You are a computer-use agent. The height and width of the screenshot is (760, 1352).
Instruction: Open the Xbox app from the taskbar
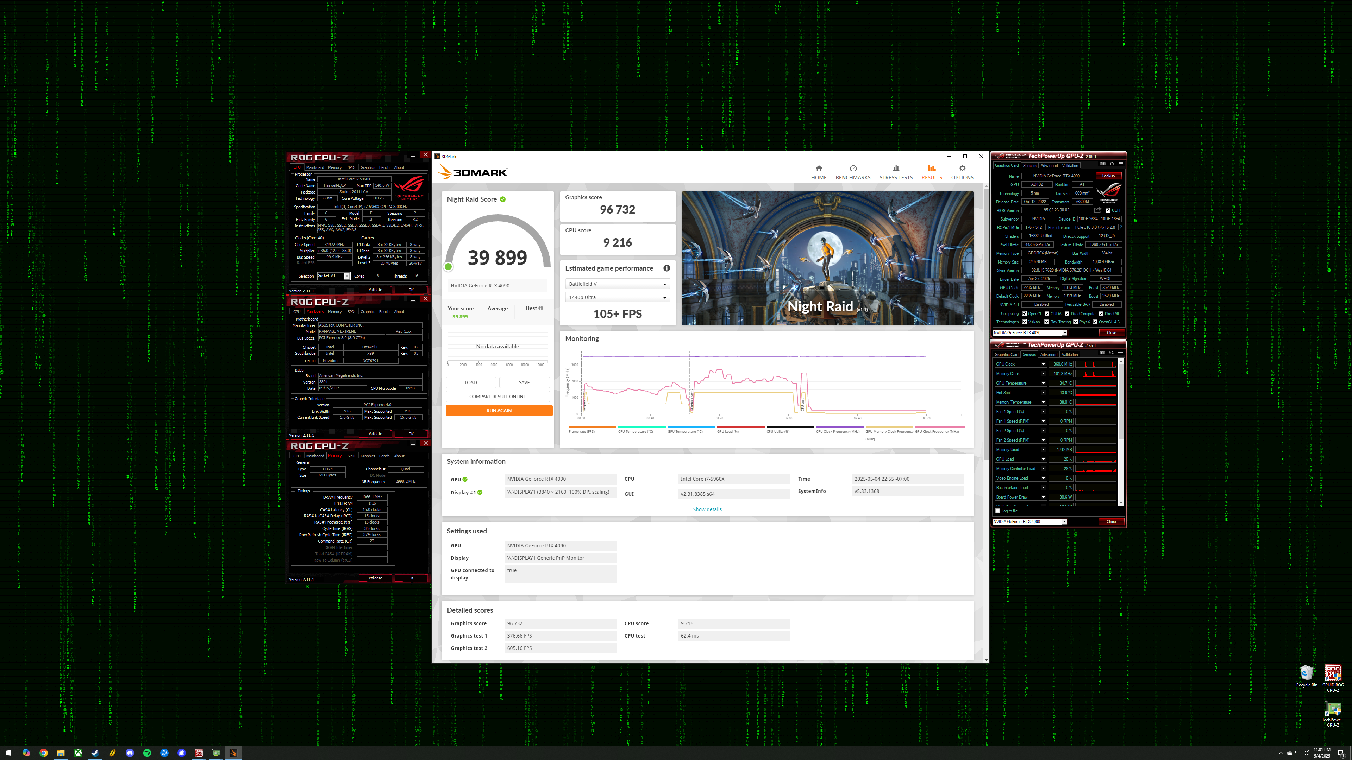pyautogui.click(x=78, y=753)
